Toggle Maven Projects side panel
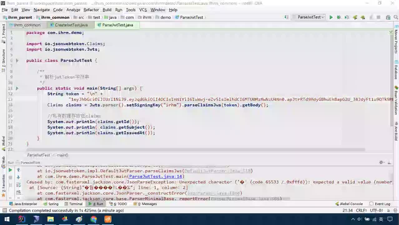This screenshot has height=225, width=399. click(x=396, y=39)
